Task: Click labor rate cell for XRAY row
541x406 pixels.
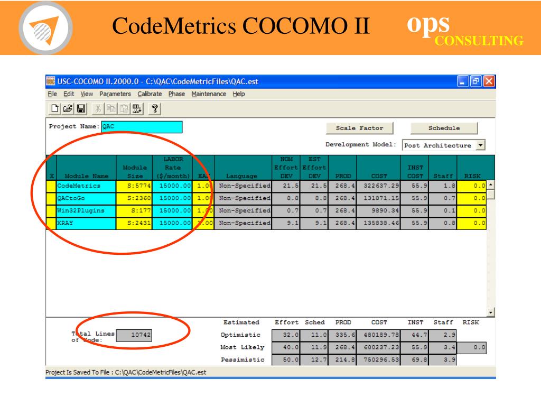Action: [x=172, y=223]
